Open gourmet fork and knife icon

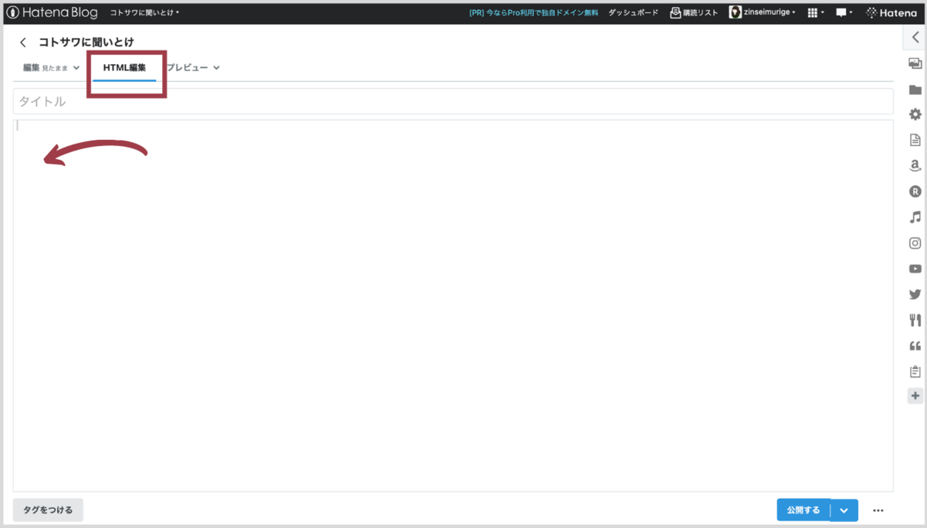pyautogui.click(x=915, y=320)
